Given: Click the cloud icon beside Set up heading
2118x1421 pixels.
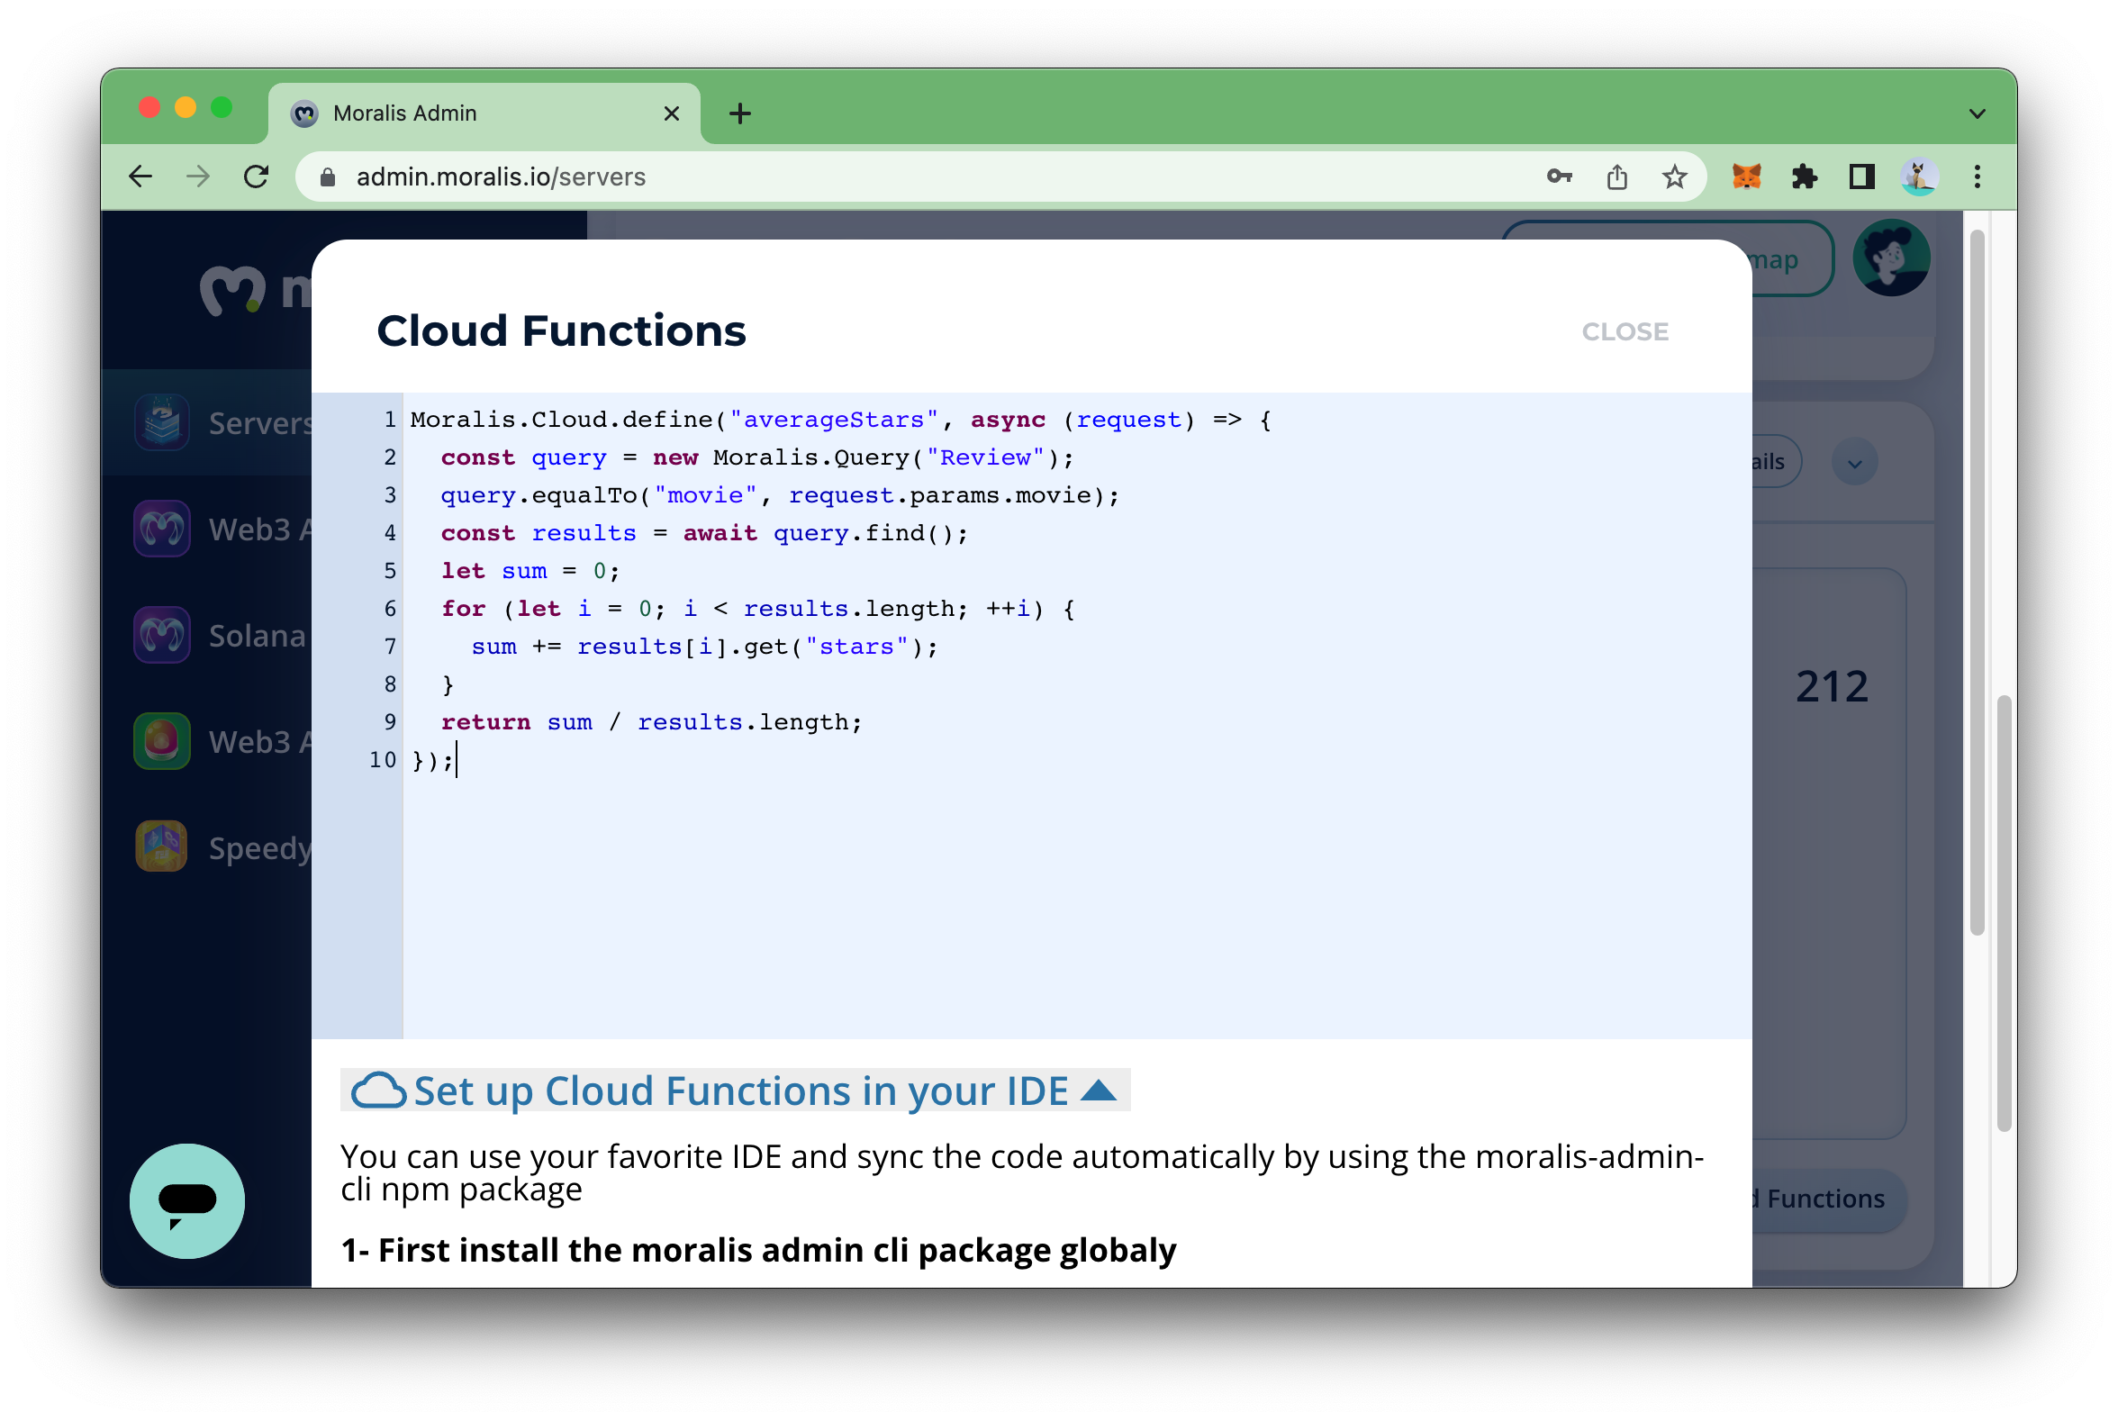Looking at the screenshot, I should [x=378, y=1091].
